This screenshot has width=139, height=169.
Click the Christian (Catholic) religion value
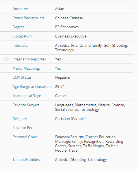71,119
